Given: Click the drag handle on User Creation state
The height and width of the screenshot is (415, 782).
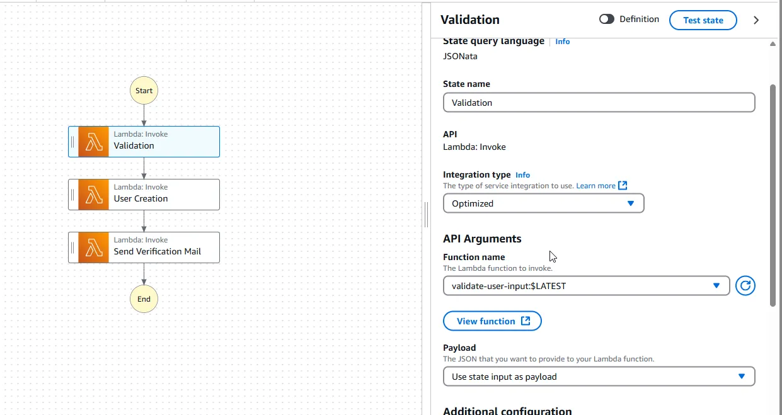Looking at the screenshot, I should pyautogui.click(x=72, y=195).
